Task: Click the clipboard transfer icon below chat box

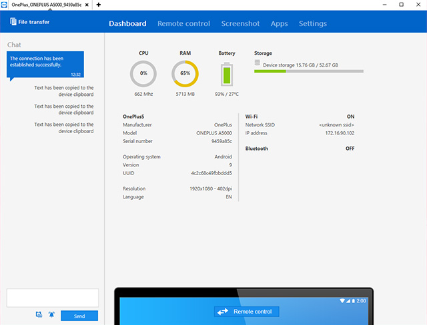Action: pyautogui.click(x=39, y=314)
